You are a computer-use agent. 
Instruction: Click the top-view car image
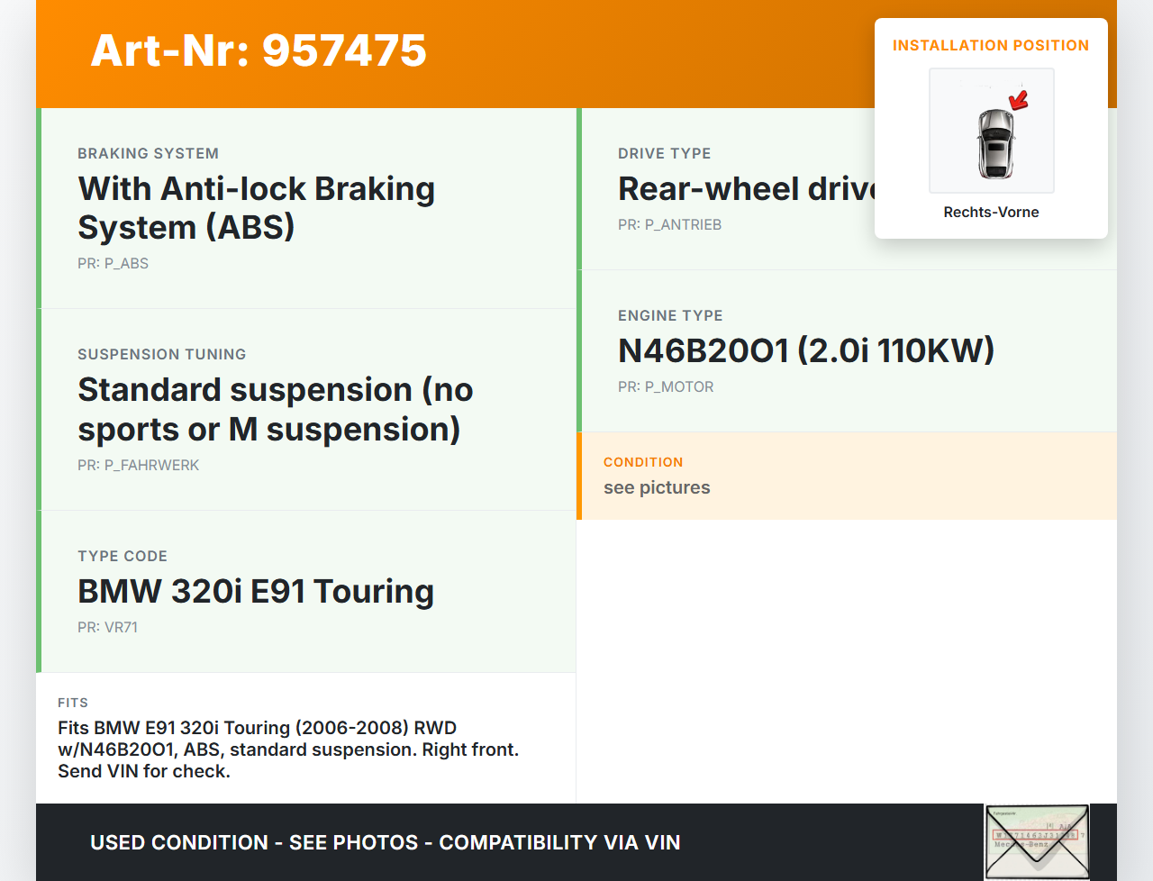click(995, 143)
